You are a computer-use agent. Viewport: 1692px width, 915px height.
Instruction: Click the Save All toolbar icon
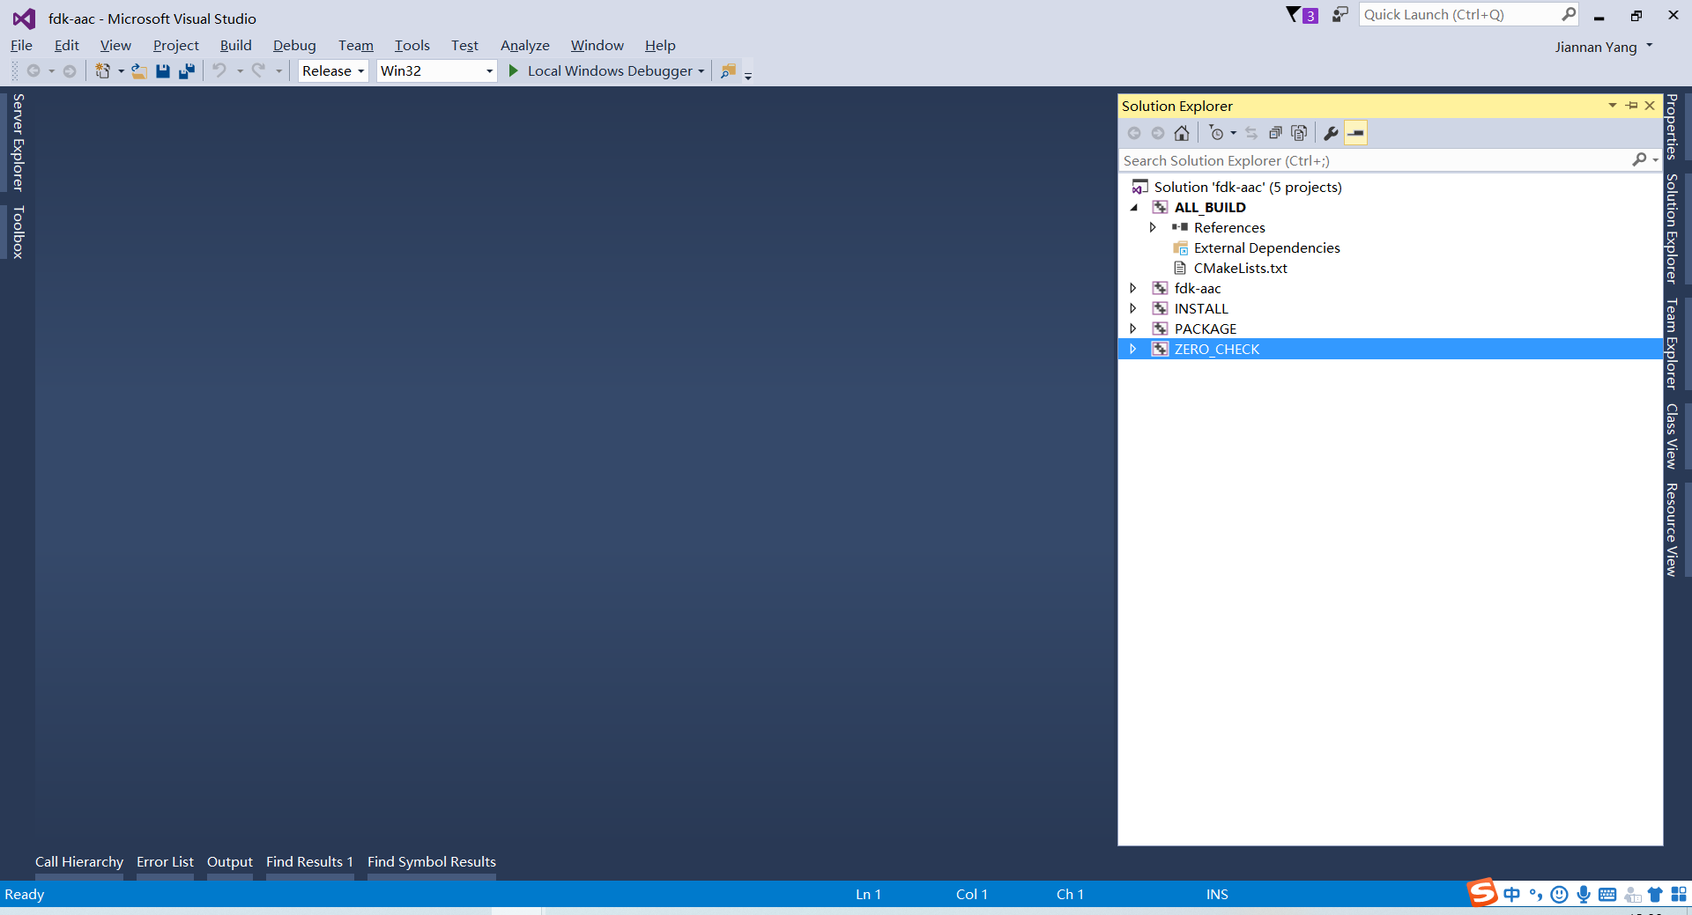click(x=186, y=70)
